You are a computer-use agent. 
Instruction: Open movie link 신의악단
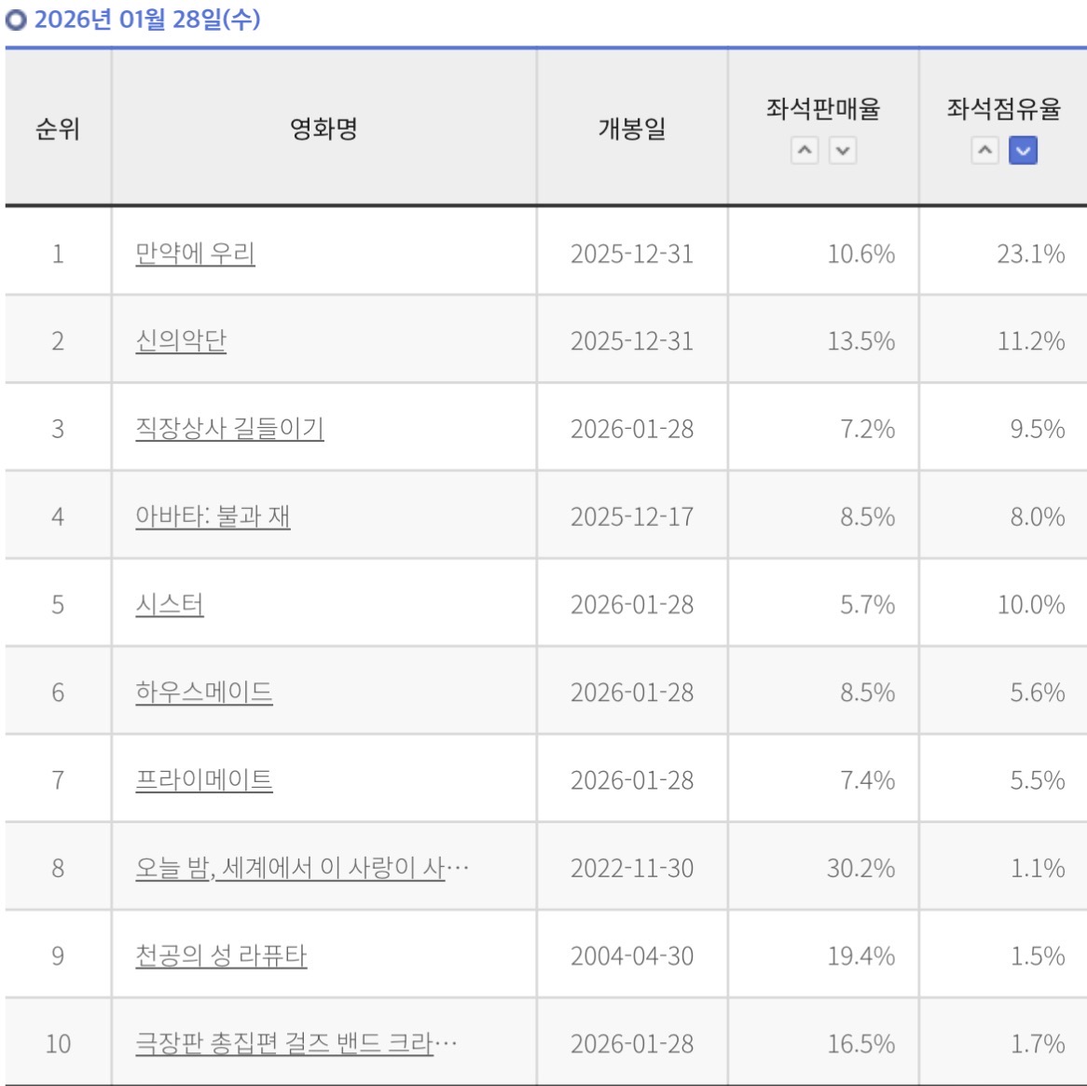click(181, 341)
